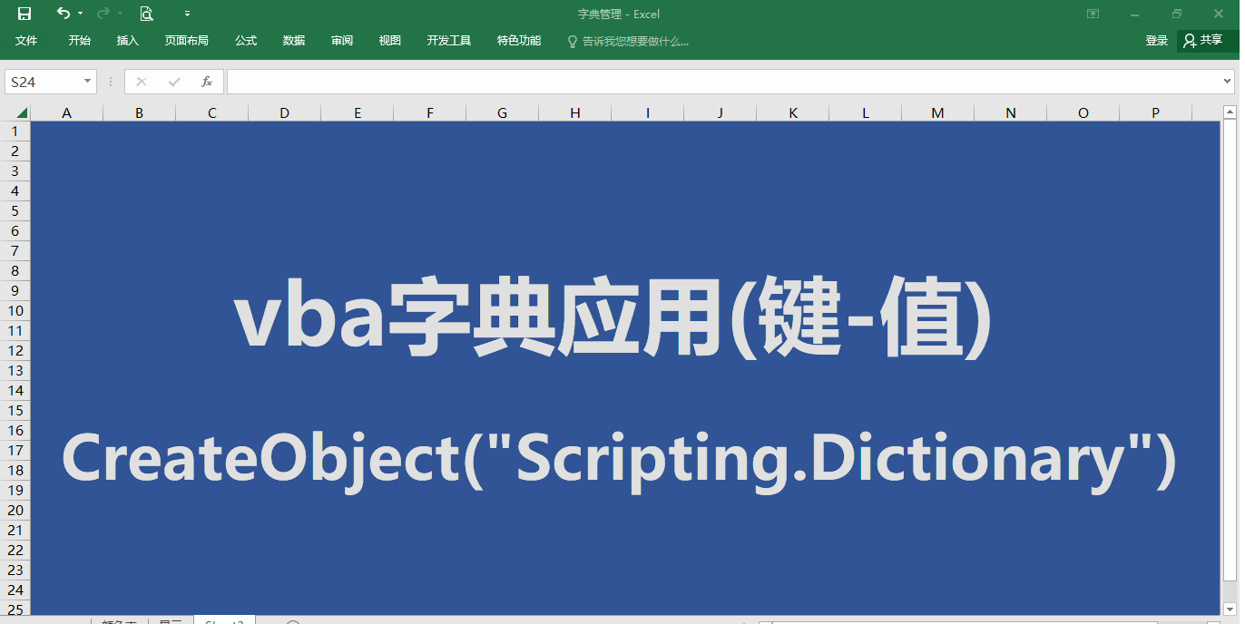Click the formula bar enter checkmark icon
Viewport: 1245px width, 624px height.
(x=174, y=82)
